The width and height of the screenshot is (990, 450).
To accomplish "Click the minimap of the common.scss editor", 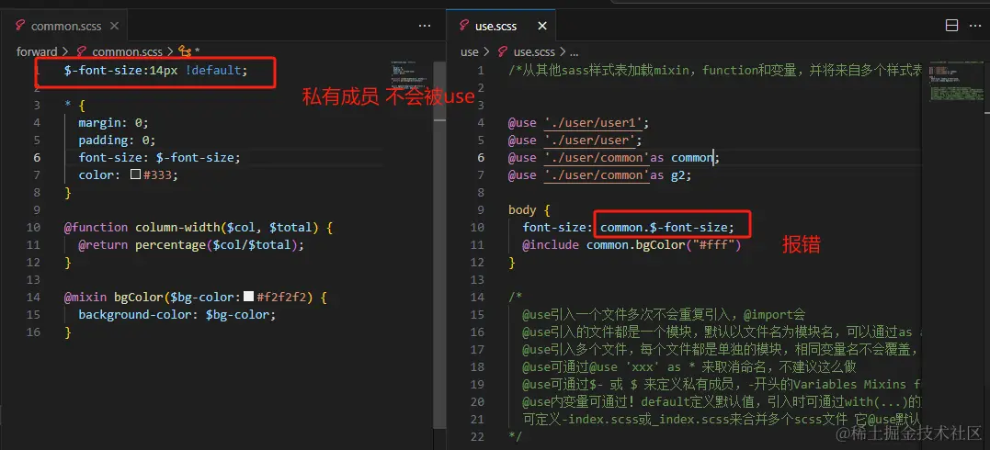I will tap(409, 75).
